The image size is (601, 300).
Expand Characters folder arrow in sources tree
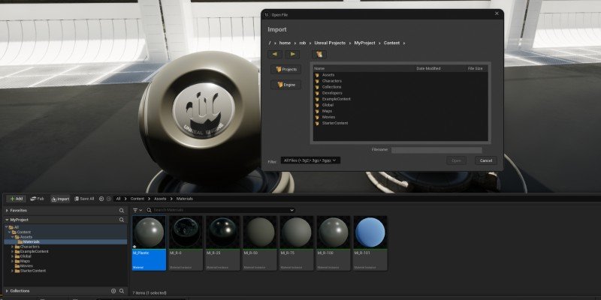12,247
